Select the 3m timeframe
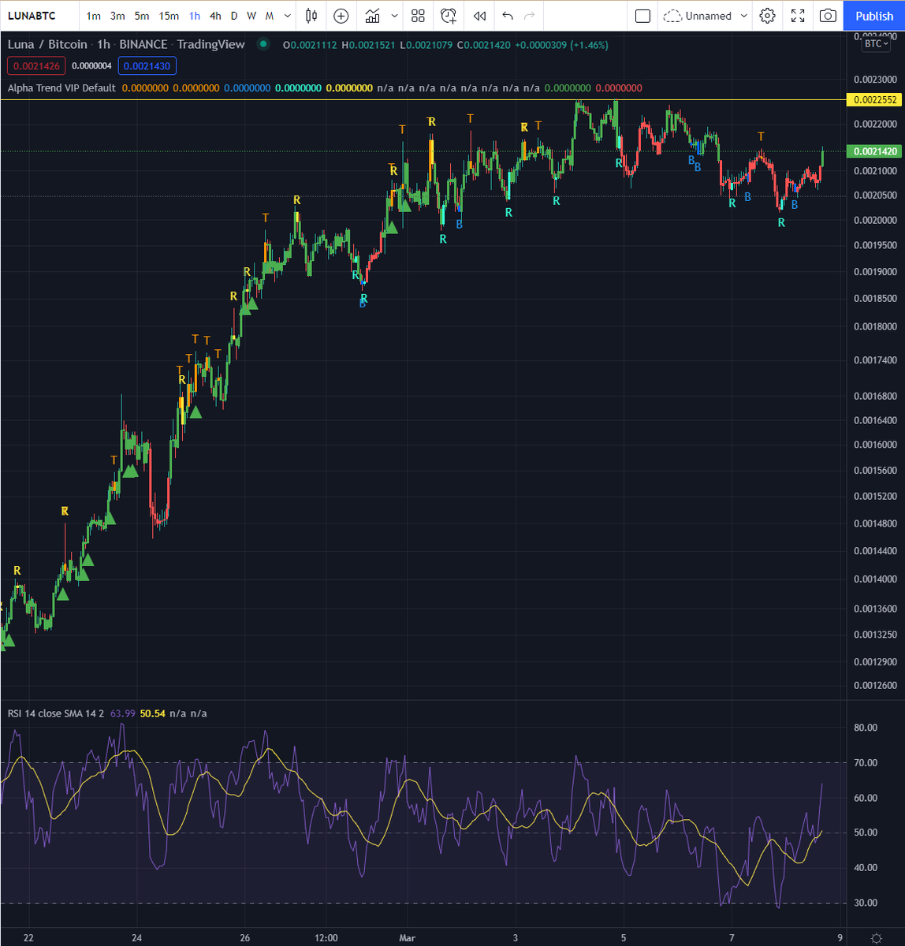Screen dimensions: 905x946 [117, 16]
